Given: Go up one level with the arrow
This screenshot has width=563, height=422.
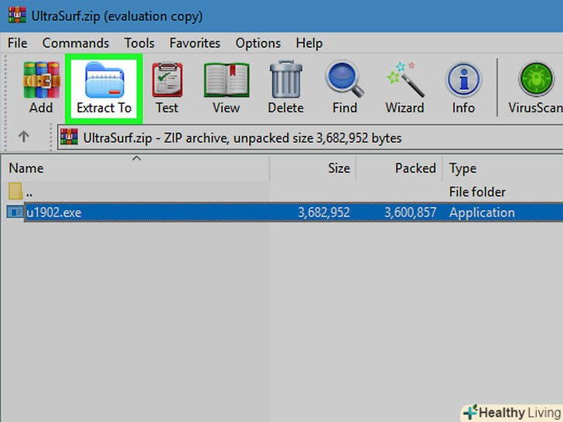Looking at the screenshot, I should [x=24, y=136].
